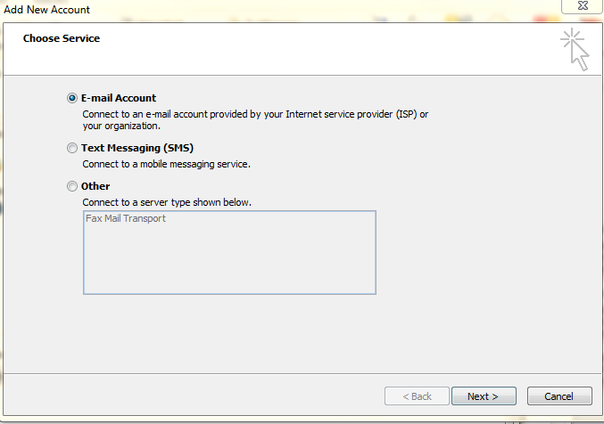Cancel the account setup wizard

click(x=559, y=395)
